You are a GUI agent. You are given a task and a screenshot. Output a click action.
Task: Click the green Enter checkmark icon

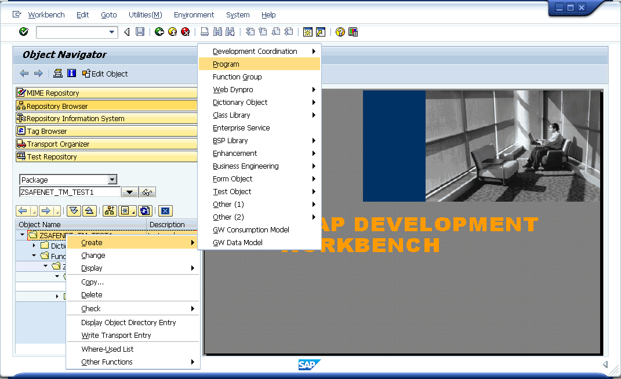click(x=24, y=32)
